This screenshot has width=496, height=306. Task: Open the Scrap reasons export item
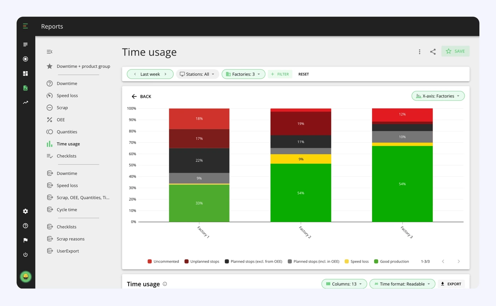coord(66,239)
